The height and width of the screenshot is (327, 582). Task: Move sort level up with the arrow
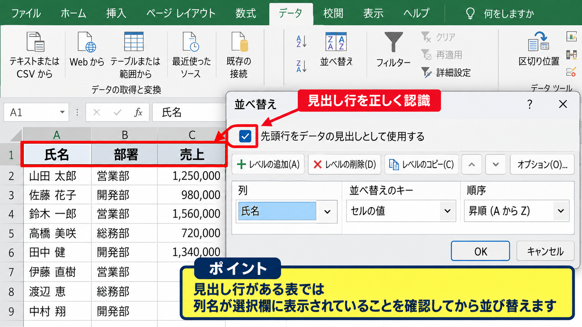pyautogui.click(x=472, y=164)
